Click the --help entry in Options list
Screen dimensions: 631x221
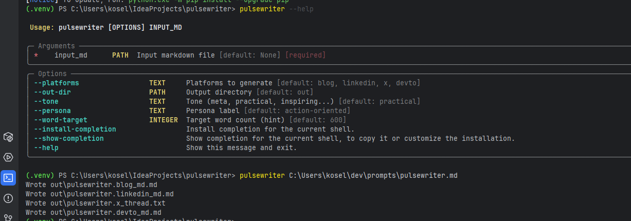[x=46, y=148]
